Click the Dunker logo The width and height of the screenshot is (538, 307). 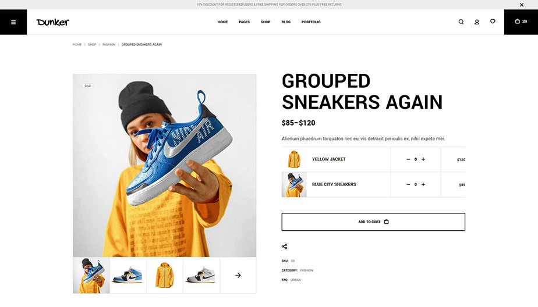(53, 22)
